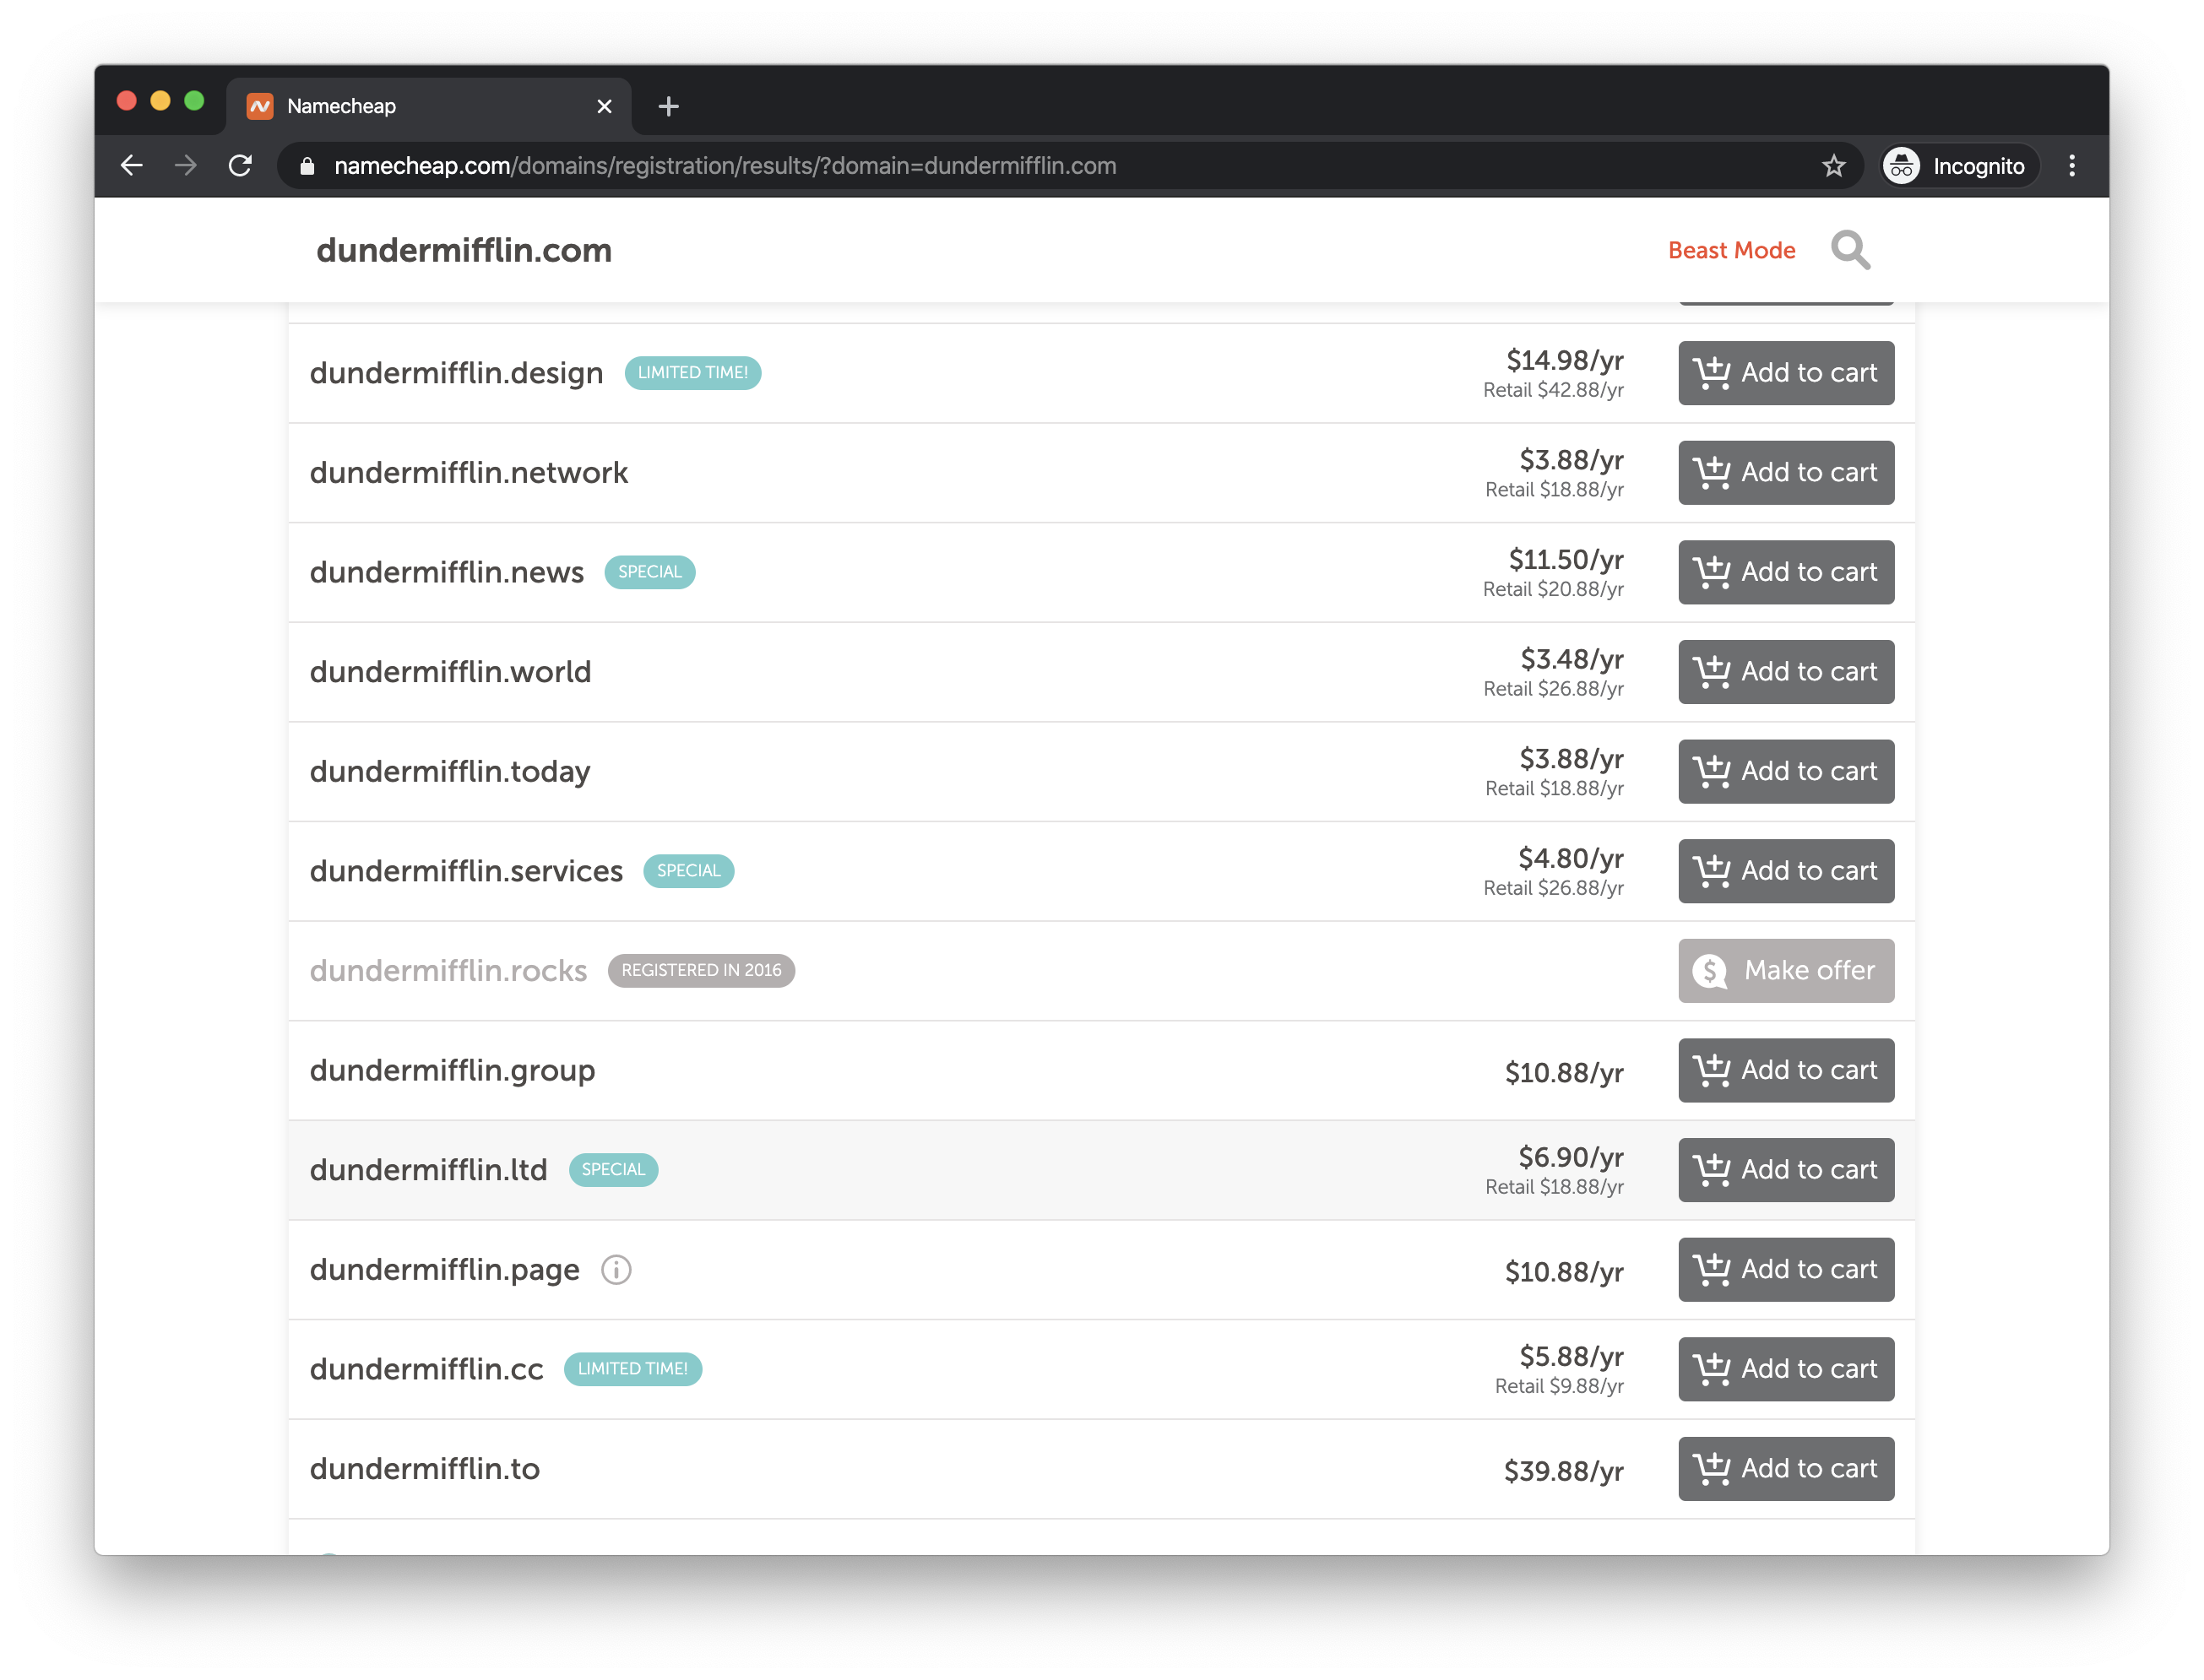Viewport: 2204px width, 1680px height.
Task: Enable Beast Mode
Action: tap(1731, 250)
